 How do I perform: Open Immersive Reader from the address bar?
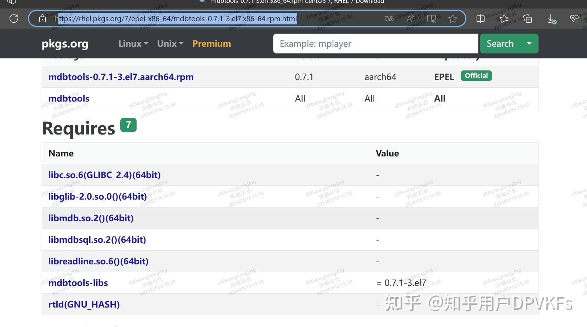432,18
